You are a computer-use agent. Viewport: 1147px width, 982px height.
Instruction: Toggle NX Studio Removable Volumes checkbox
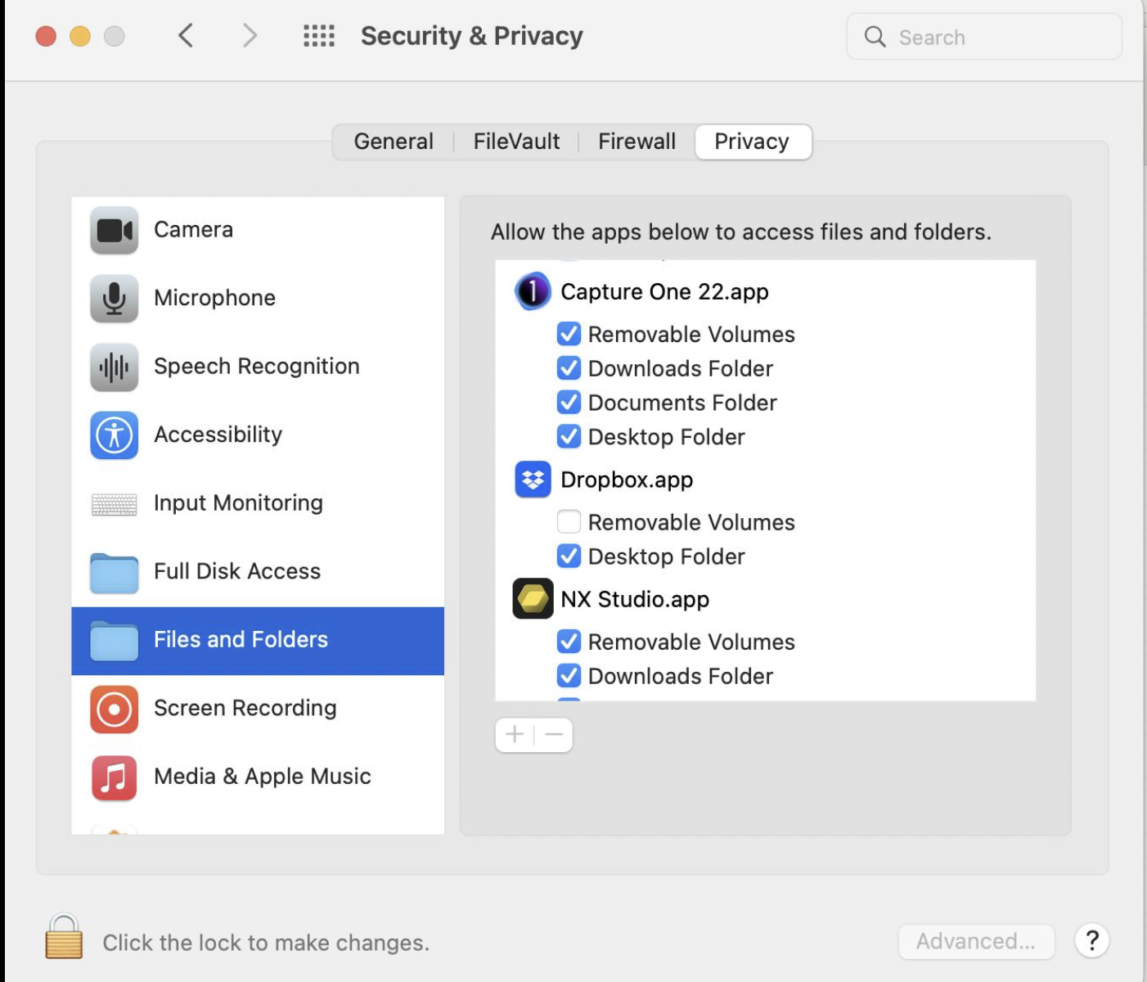pos(569,642)
